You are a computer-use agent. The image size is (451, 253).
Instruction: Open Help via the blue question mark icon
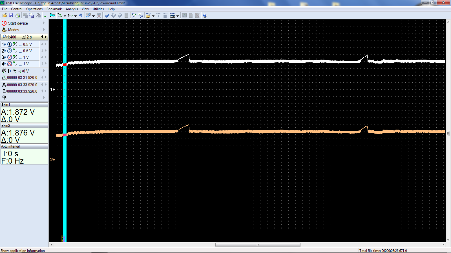[205, 15]
